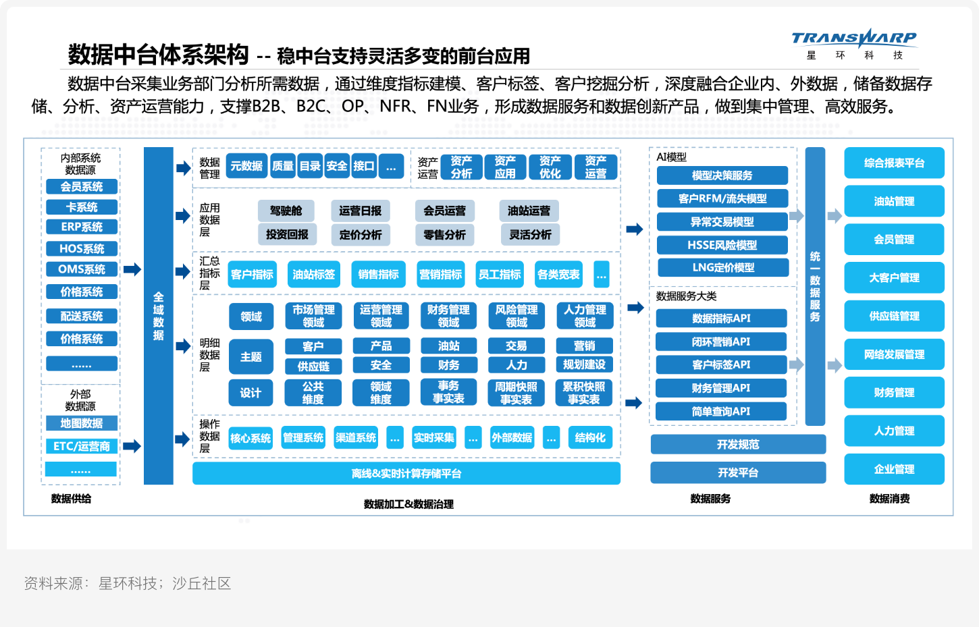Click the 卡系统 box
Image resolution: width=979 pixels, height=627 pixels.
82,207
